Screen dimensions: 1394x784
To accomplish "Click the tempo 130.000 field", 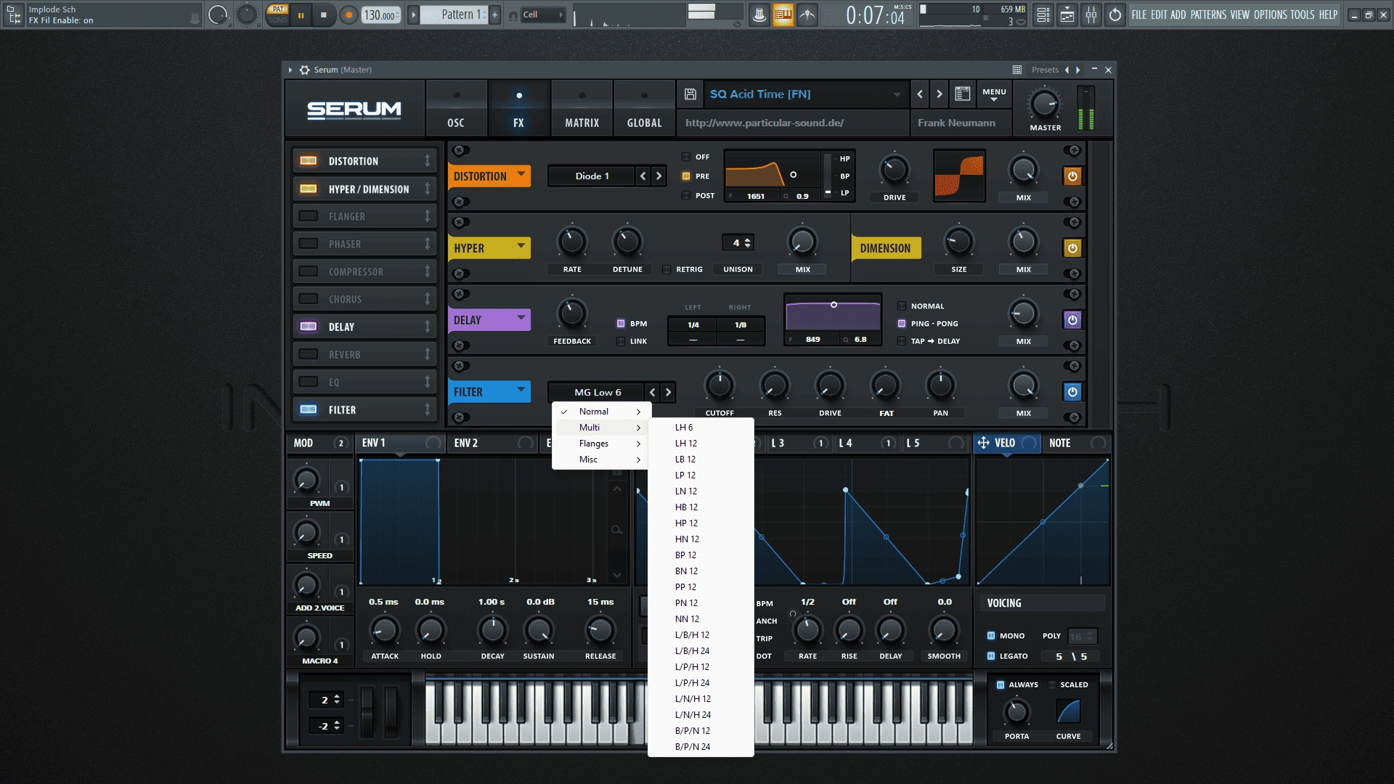I will coord(380,15).
